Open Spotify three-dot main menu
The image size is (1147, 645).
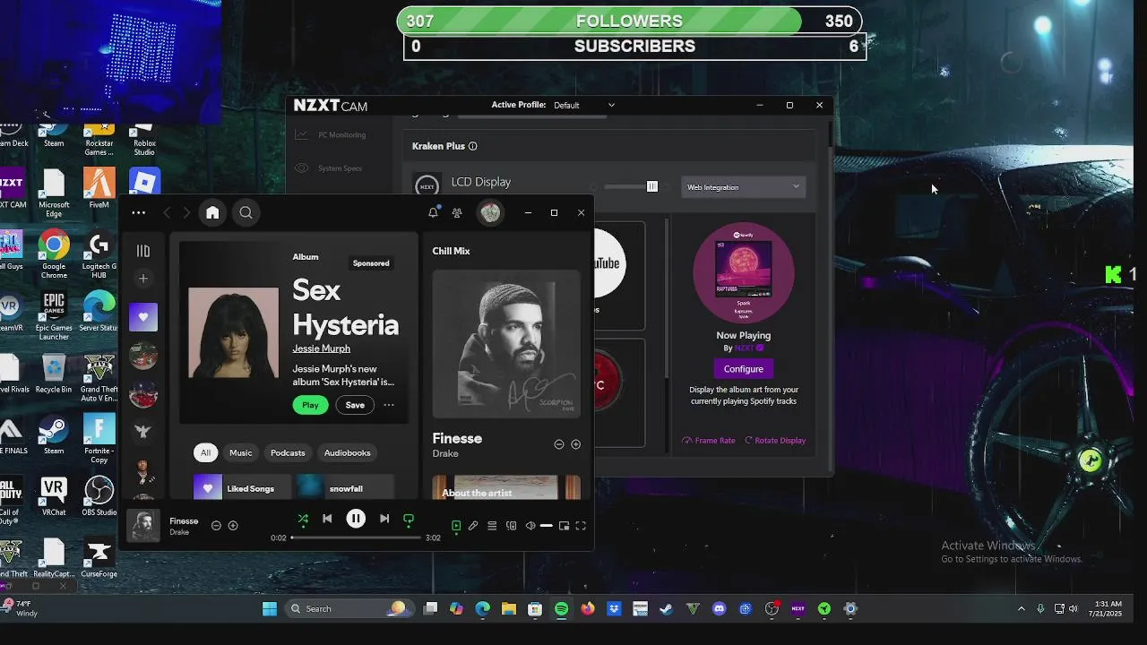[x=138, y=212]
